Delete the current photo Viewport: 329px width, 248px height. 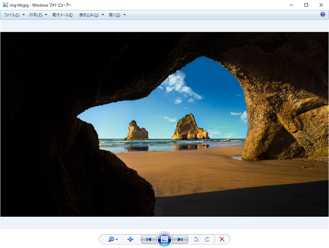coord(221,239)
